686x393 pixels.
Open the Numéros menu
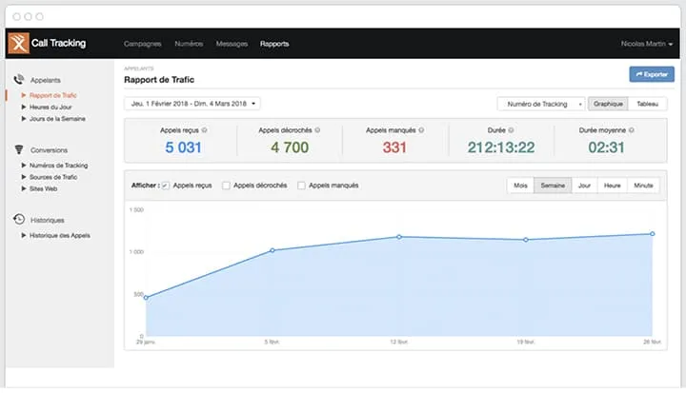pos(189,44)
